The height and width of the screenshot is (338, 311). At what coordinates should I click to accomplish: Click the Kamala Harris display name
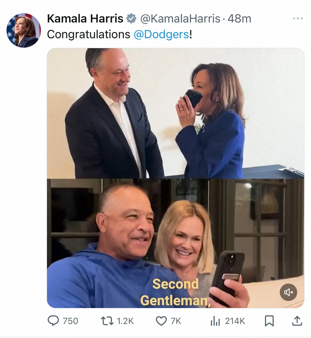coord(85,19)
